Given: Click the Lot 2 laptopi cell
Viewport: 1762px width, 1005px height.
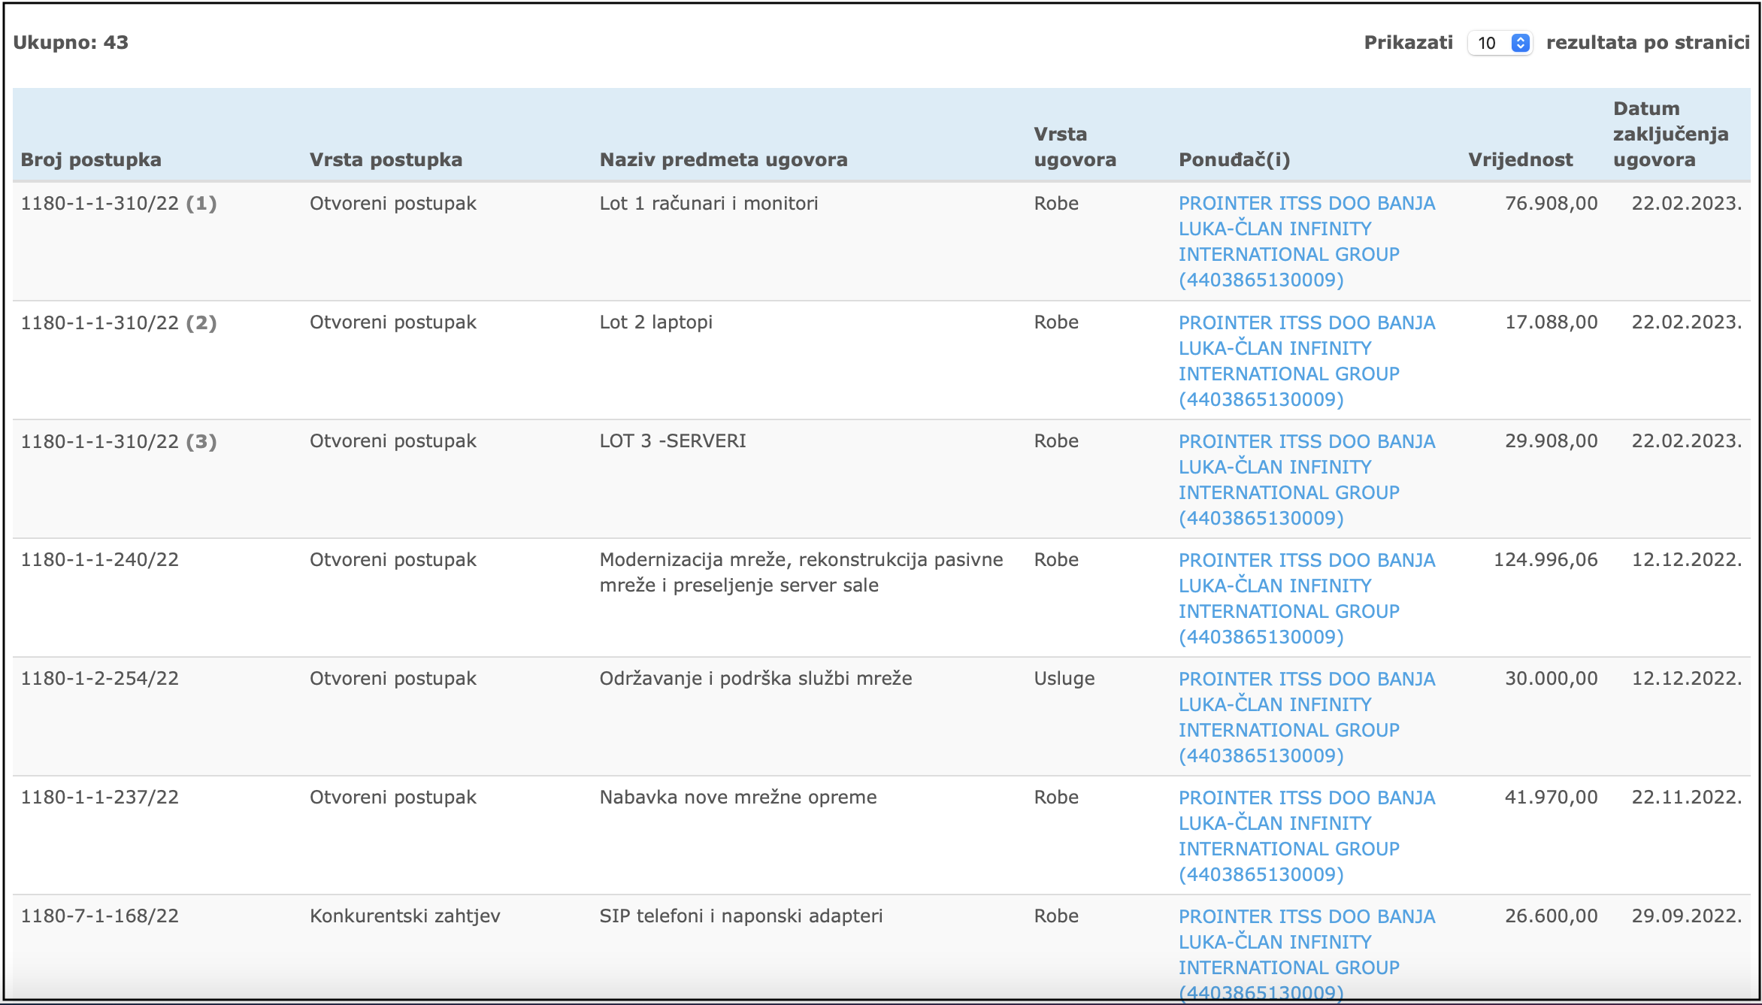Looking at the screenshot, I should [655, 322].
